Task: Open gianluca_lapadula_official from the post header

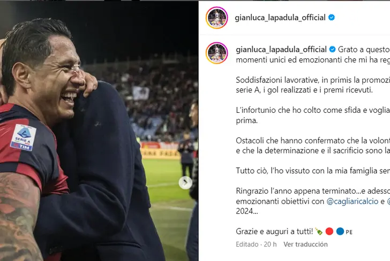Action: pos(280,18)
